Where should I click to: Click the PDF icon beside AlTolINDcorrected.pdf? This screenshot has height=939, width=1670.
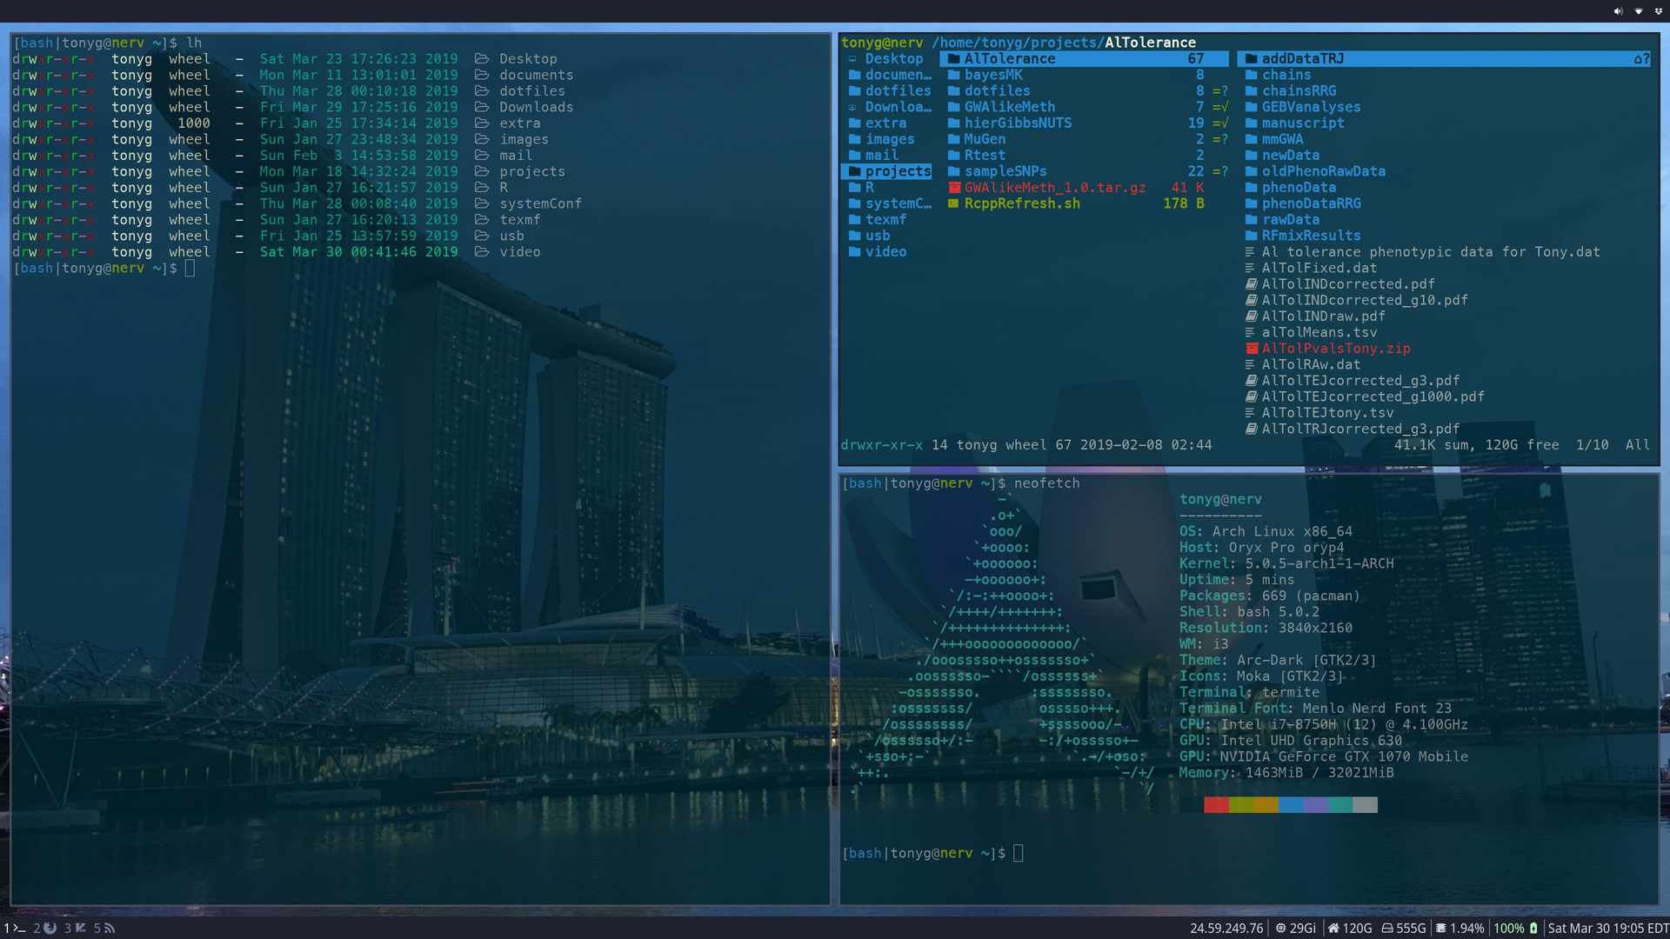(x=1251, y=283)
